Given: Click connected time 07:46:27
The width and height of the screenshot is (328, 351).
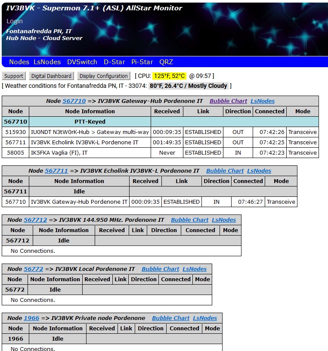Looking at the screenshot, I should coord(248,202).
